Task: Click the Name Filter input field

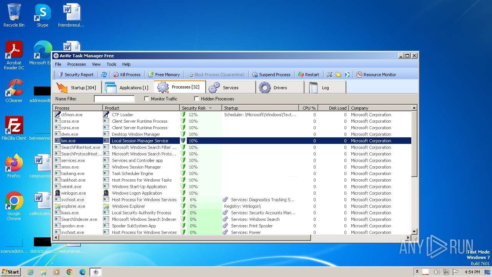Action: point(114,99)
